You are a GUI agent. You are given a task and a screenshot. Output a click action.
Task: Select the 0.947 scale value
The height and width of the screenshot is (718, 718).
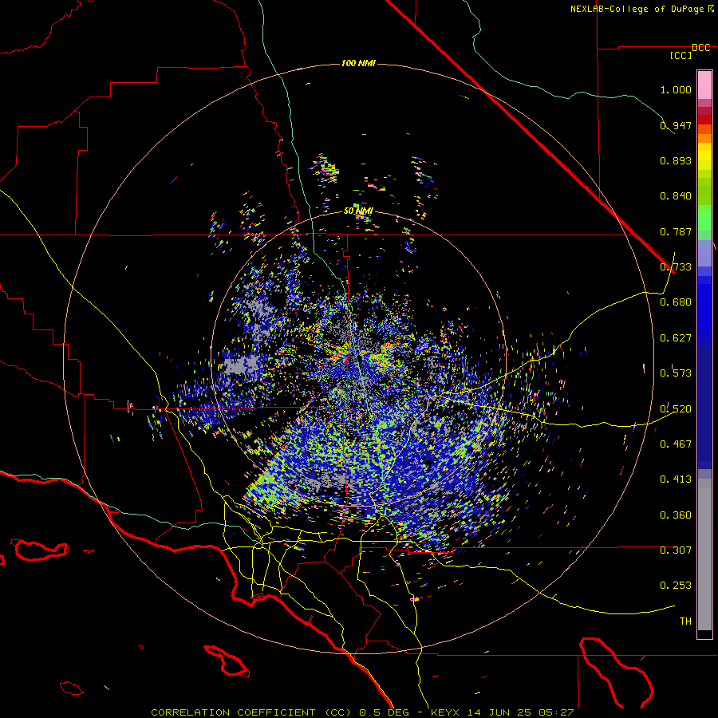676,125
